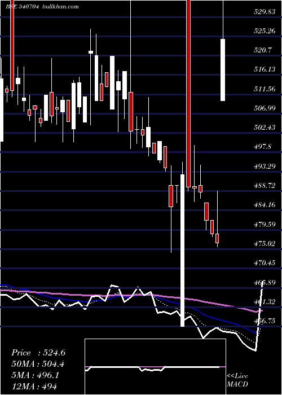The height and width of the screenshot is (395, 282).
Task: Select the 465.89 price axis label
Action: pyautogui.click(x=265, y=282)
